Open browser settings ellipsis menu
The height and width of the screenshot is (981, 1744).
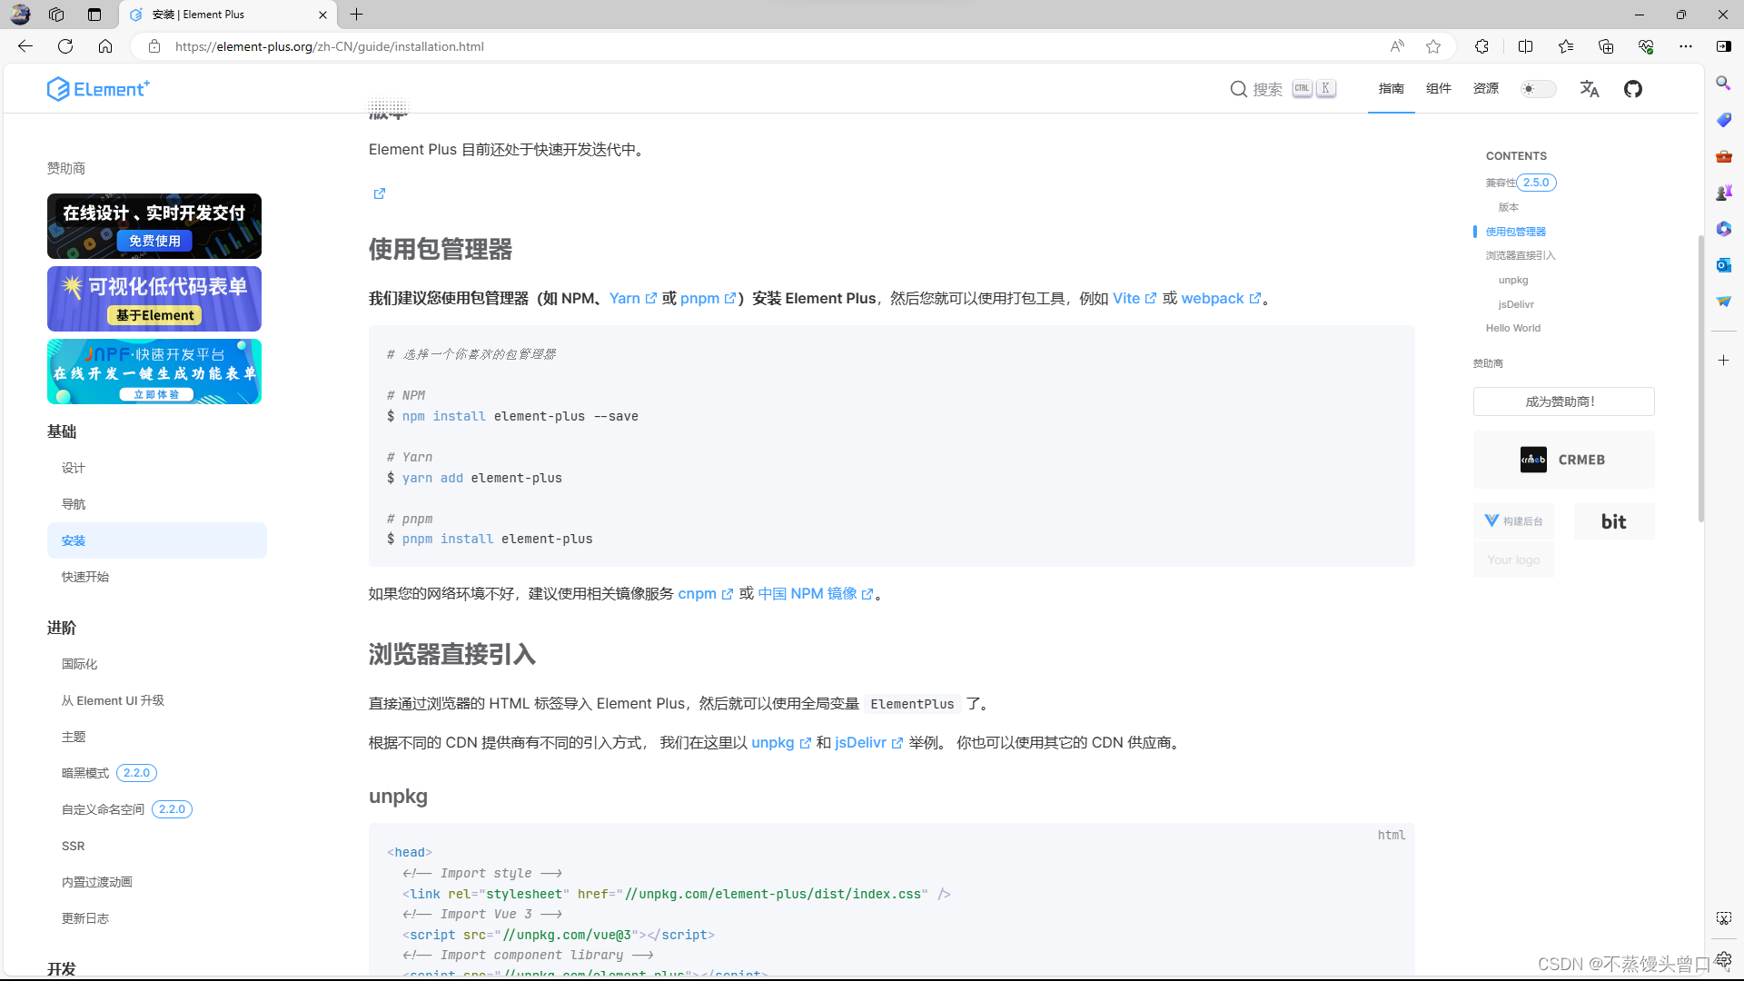click(x=1686, y=46)
